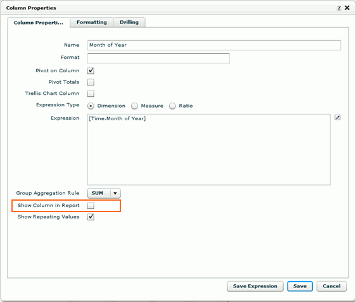Image resolution: width=356 pixels, height=302 pixels.
Task: Close the Column Properties dialog
Action: tap(347, 8)
